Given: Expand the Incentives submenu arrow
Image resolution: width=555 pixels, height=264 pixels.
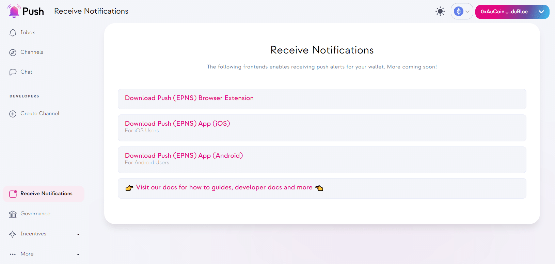Looking at the screenshot, I should (78, 234).
